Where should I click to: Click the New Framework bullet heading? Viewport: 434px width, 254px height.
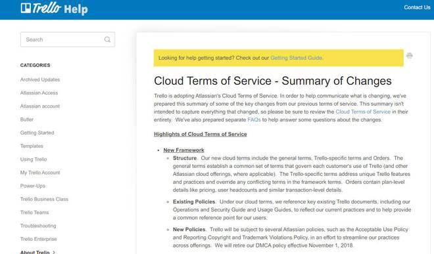coord(183,150)
